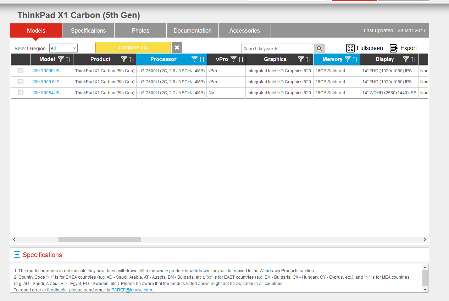Click the yellow Compare (0) button
The height and width of the screenshot is (301, 449).
tap(133, 48)
